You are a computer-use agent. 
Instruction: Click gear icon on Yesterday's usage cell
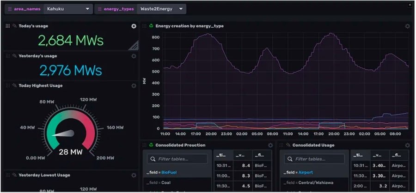tap(134, 56)
